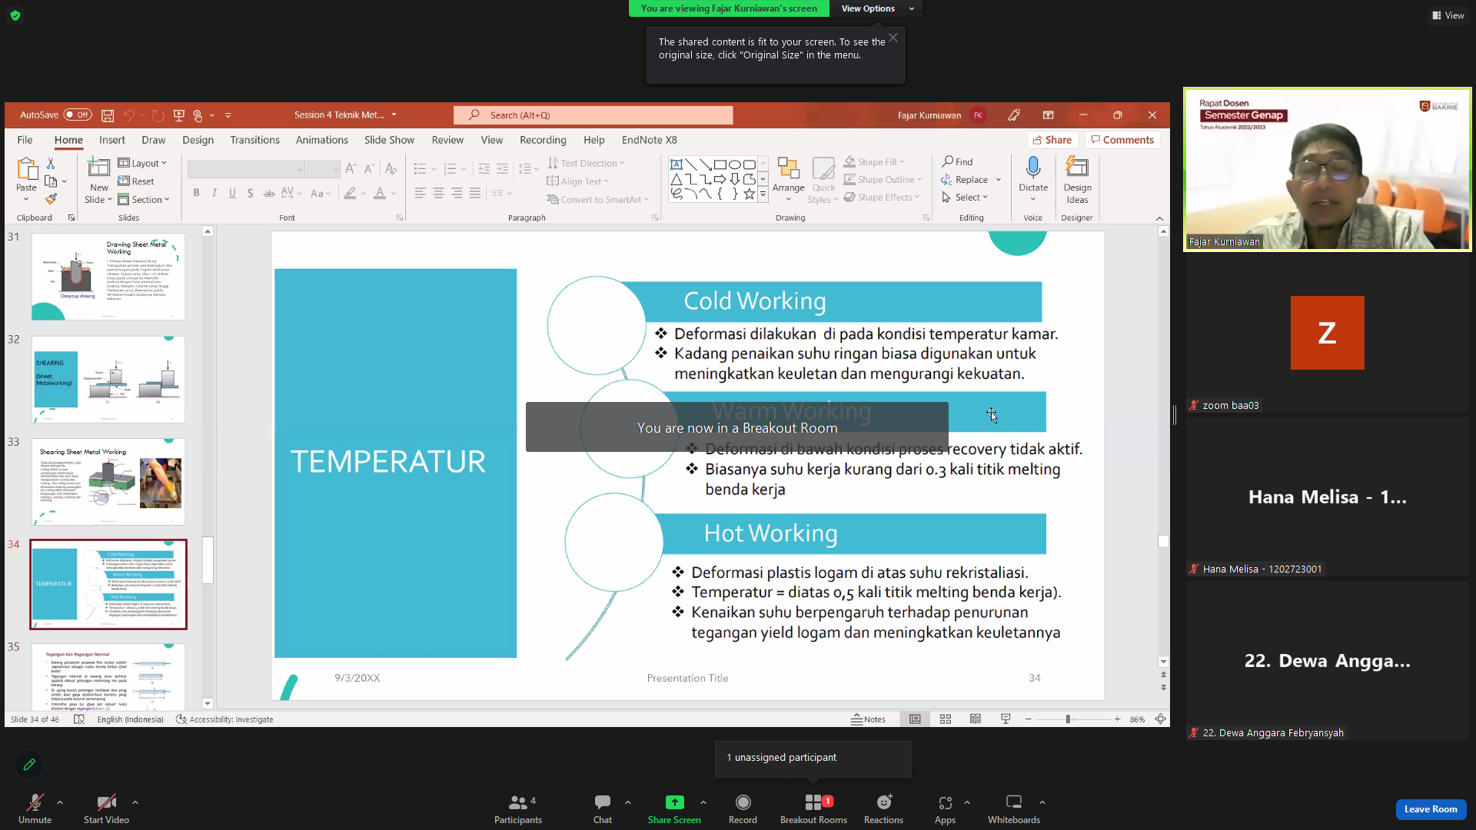Toggle Notes pane in status bar
The height and width of the screenshot is (830, 1476).
point(869,719)
